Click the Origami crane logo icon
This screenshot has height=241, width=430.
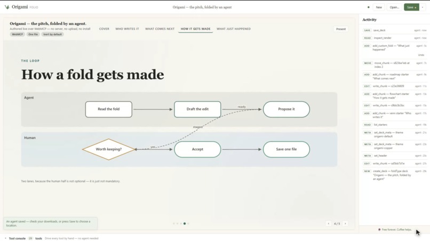[7, 7]
